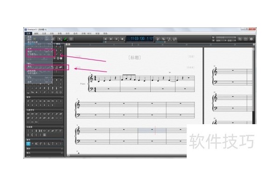
Task: Choose Import (导入...) in the File menu
Action: pyautogui.click(x=38, y=64)
